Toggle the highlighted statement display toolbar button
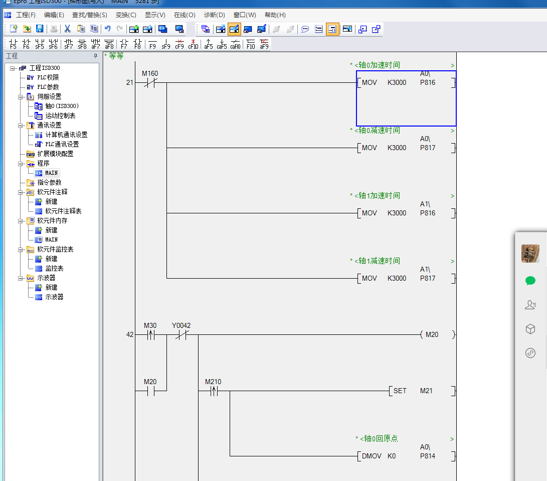 [332, 29]
